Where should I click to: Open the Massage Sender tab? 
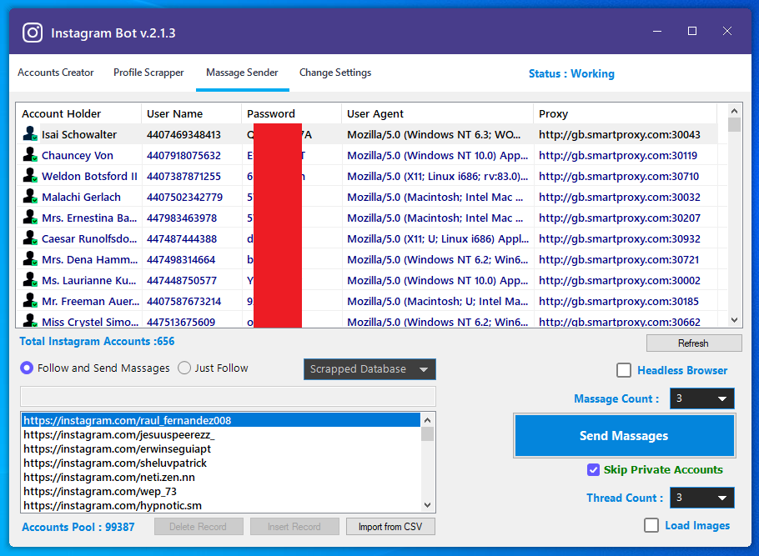[242, 73]
